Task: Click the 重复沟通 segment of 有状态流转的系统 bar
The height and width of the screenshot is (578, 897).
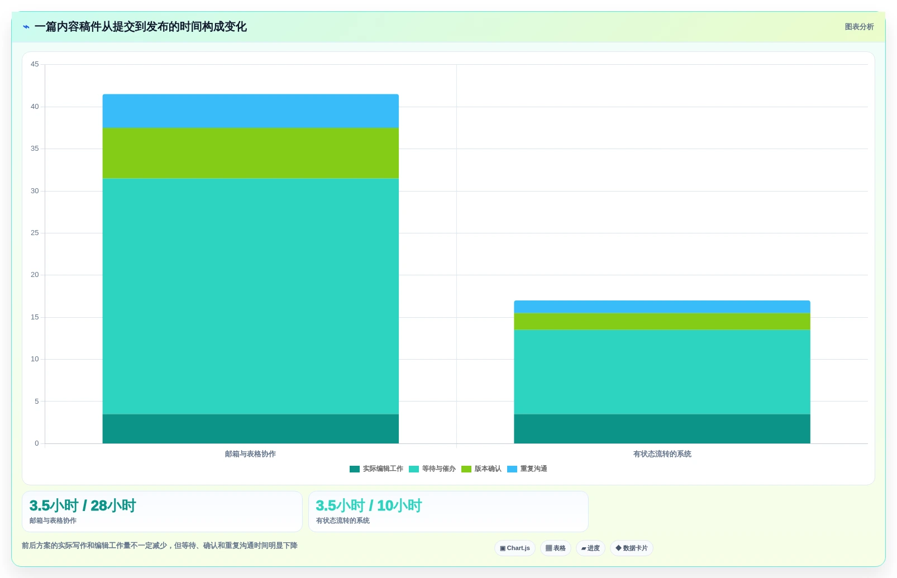Action: pos(662,307)
